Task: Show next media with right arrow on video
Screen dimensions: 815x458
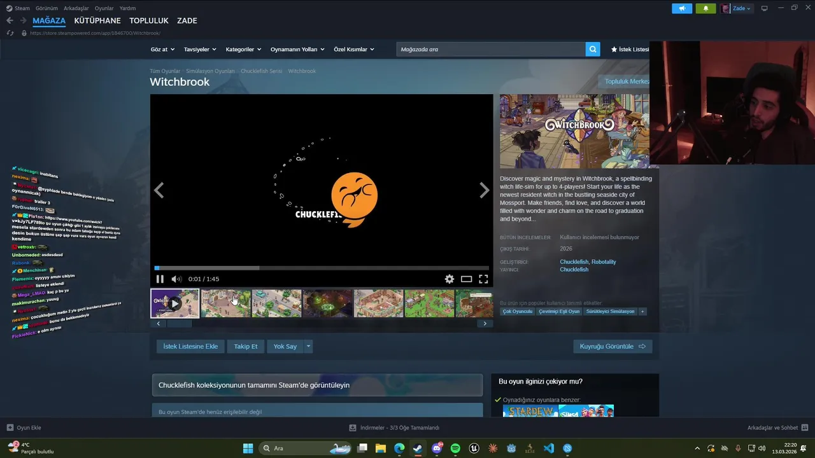Action: point(485,190)
